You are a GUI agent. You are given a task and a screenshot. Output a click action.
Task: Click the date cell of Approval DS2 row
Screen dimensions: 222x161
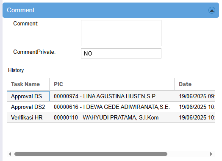(x=195, y=107)
